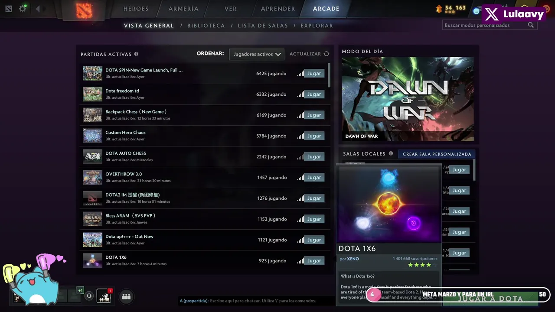Open Vista General subtab
The image size is (555, 312).
click(149, 26)
